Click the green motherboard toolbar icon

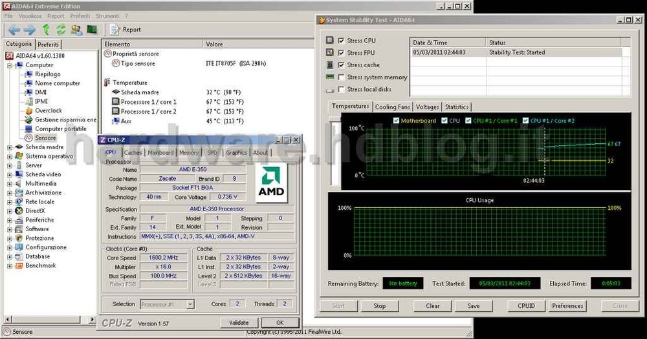(92, 29)
